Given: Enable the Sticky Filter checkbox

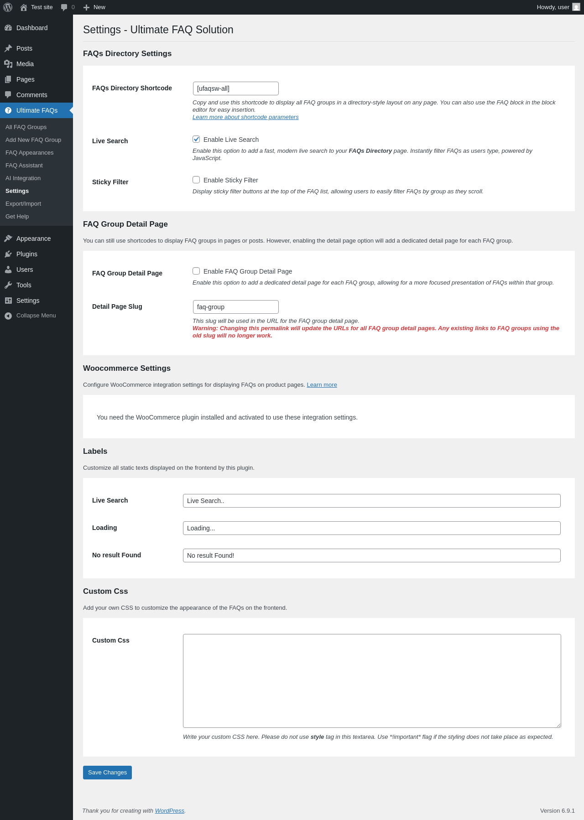Looking at the screenshot, I should click(x=196, y=180).
